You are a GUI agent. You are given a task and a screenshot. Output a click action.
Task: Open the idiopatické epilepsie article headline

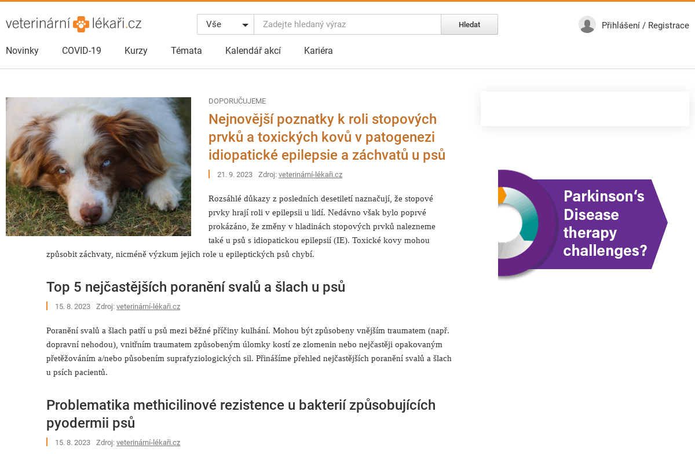pyautogui.click(x=327, y=137)
